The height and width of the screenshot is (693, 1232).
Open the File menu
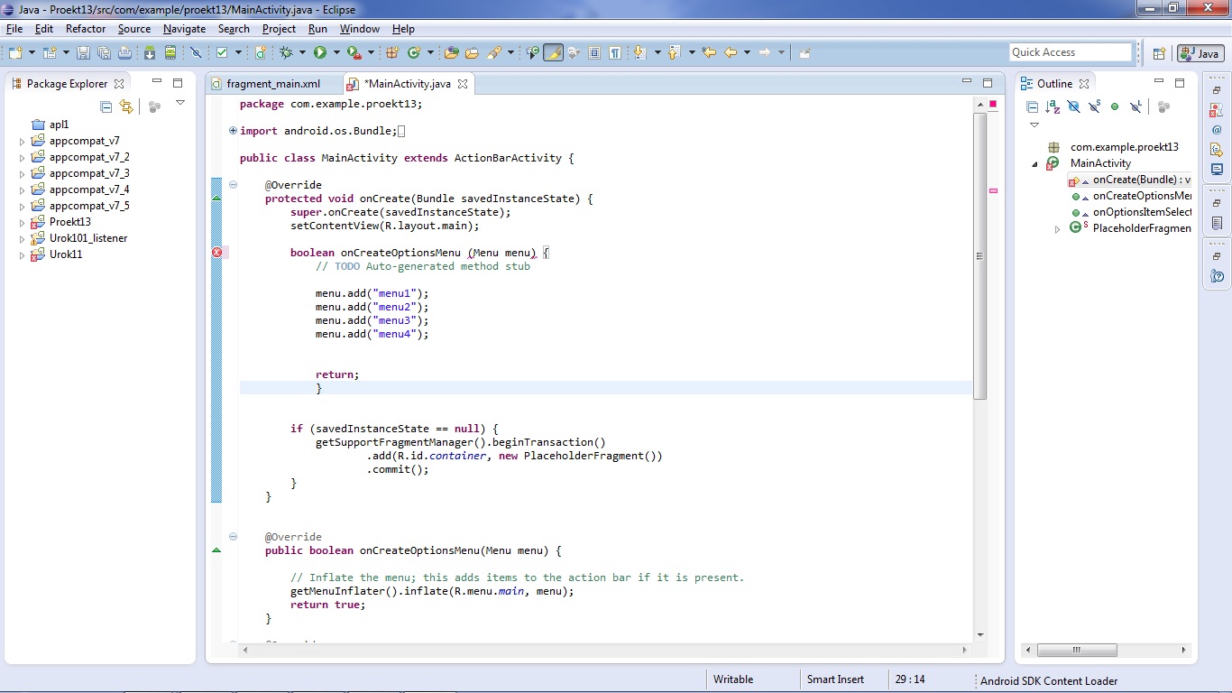[x=14, y=29]
